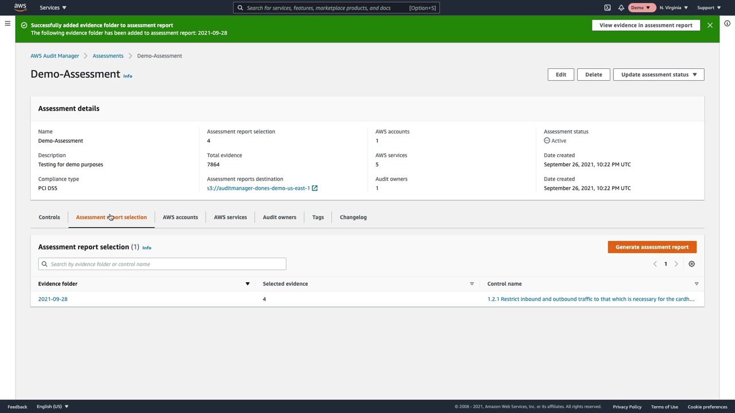Expand the Update assessment status dropdown
This screenshot has width=735, height=413.
658,75
